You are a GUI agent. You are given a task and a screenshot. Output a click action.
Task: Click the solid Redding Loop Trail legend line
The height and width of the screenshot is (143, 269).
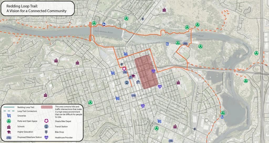pos(9,107)
